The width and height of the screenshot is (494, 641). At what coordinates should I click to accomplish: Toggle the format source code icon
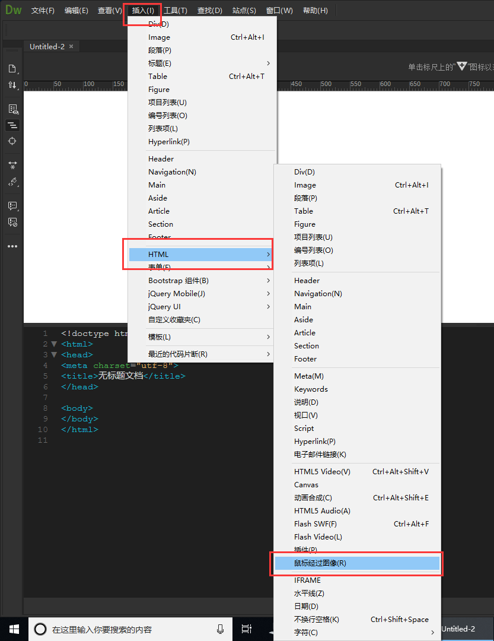coord(12,125)
